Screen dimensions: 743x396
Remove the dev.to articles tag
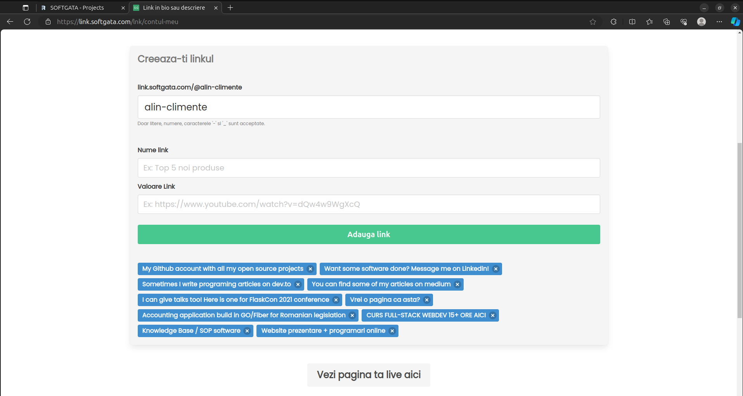point(298,284)
